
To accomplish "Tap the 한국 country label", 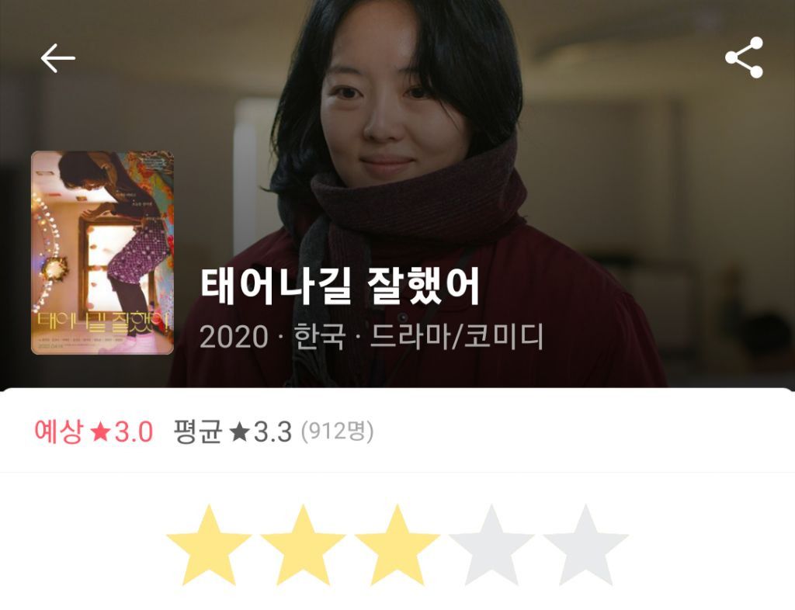I will pos(319,336).
